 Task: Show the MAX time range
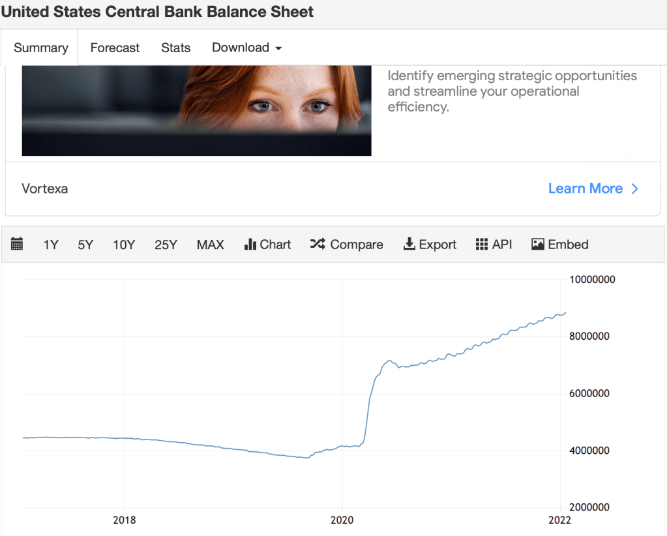[x=210, y=245]
